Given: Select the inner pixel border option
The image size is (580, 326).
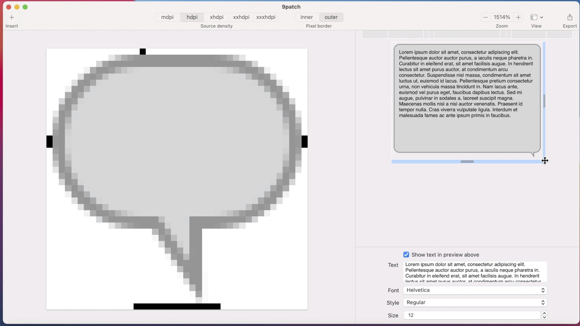Looking at the screenshot, I should 306,17.
